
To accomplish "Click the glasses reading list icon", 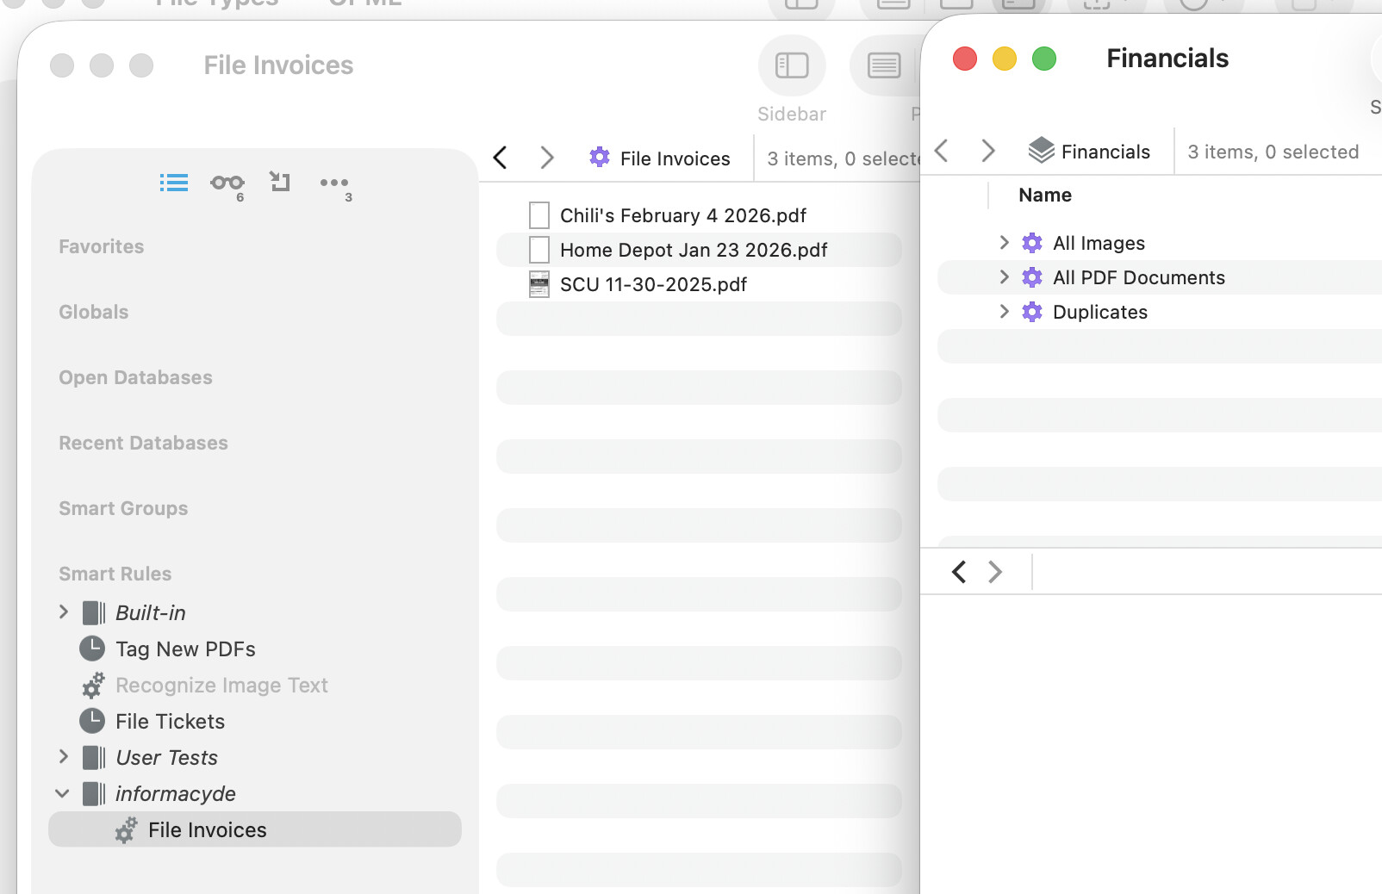I will (227, 183).
